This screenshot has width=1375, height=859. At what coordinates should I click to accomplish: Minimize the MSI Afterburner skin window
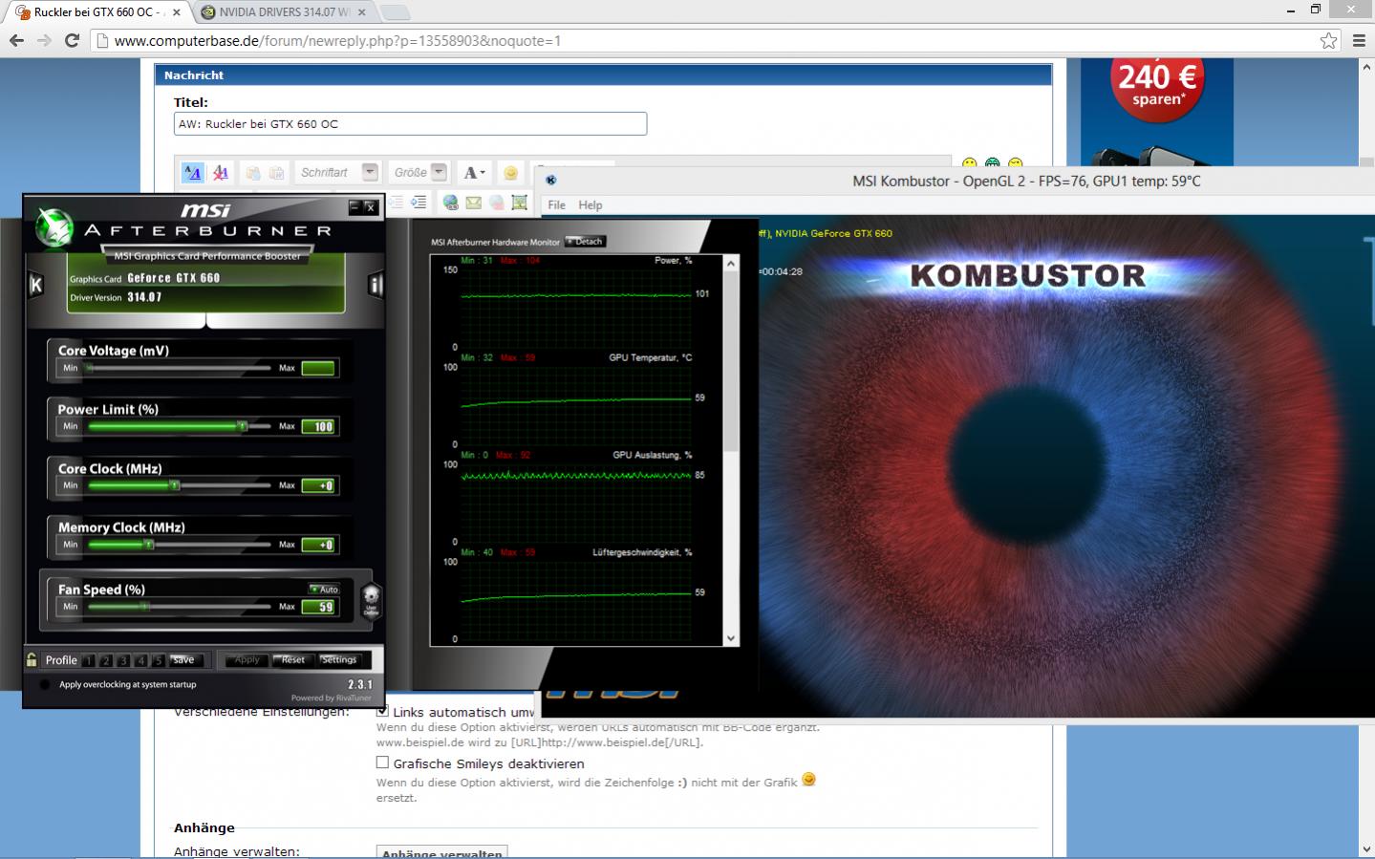tap(354, 206)
